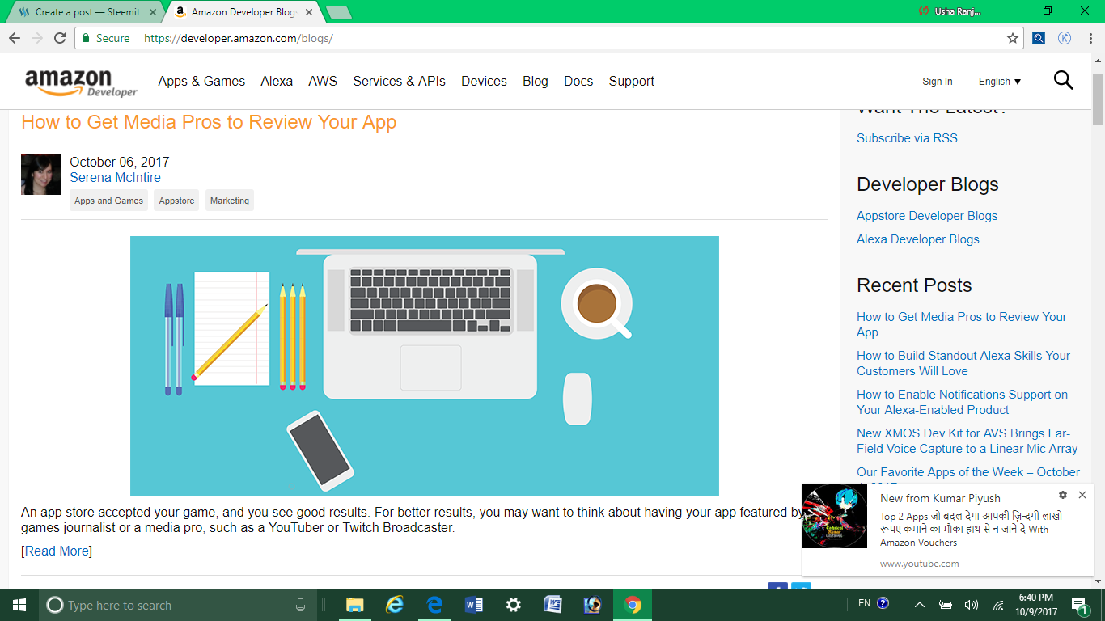Open the Chrome three-dot menu
Viewport: 1105px width, 621px height.
point(1090,38)
